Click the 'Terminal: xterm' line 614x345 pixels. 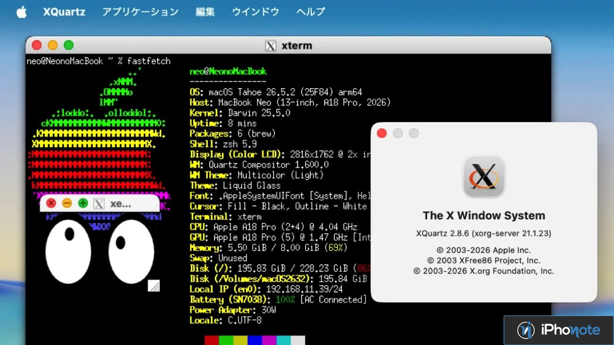pos(226,217)
